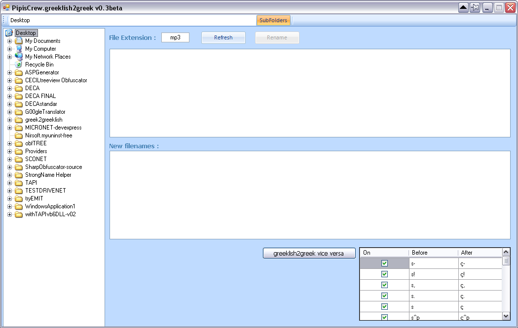
Task: Click the tryEMIT folder icon
Action: pos(19,199)
